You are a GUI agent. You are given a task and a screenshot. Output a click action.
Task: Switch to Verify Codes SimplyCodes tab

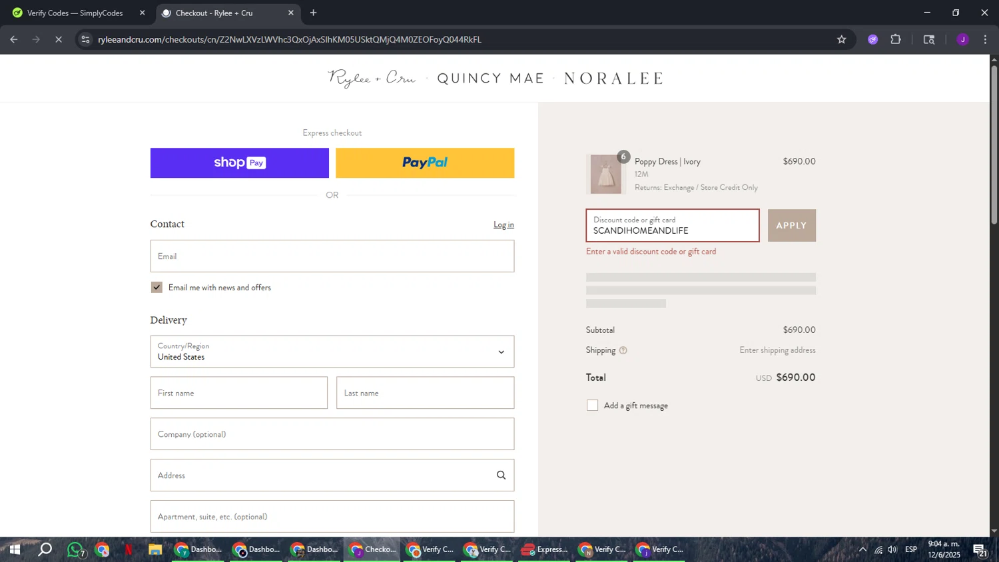tap(75, 13)
